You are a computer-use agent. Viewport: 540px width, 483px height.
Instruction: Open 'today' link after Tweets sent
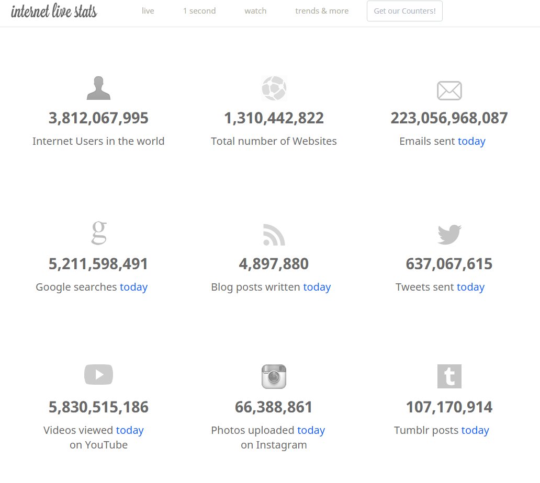coord(470,287)
